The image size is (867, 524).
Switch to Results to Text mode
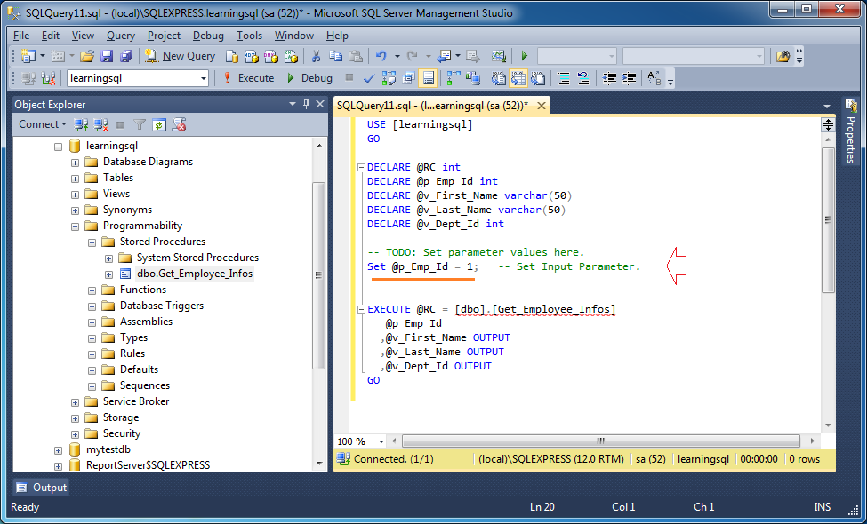point(499,78)
